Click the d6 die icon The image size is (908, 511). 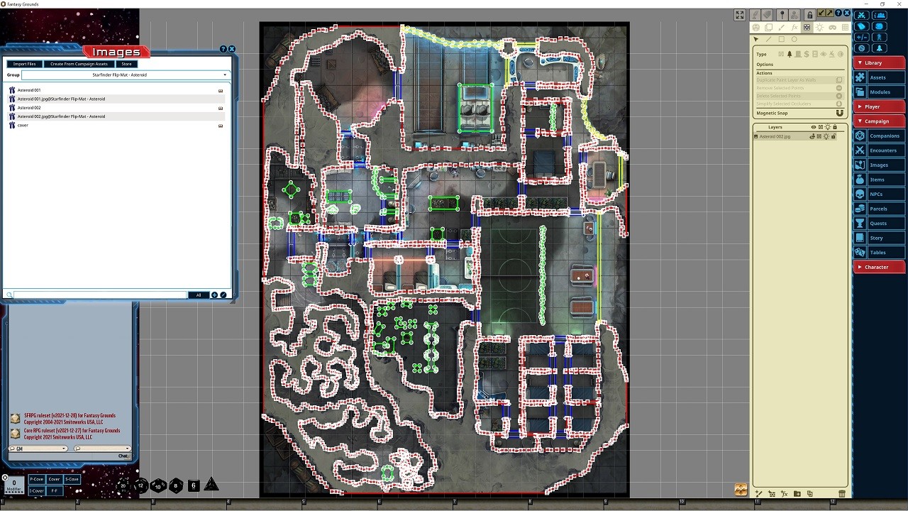click(194, 485)
